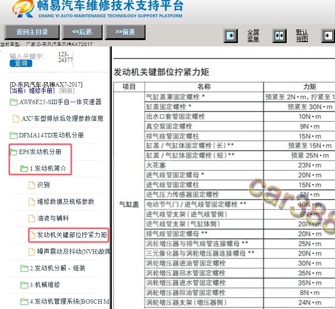Click document icon beside 维修数据及规格参数
The image size is (335, 309).
click(32, 202)
